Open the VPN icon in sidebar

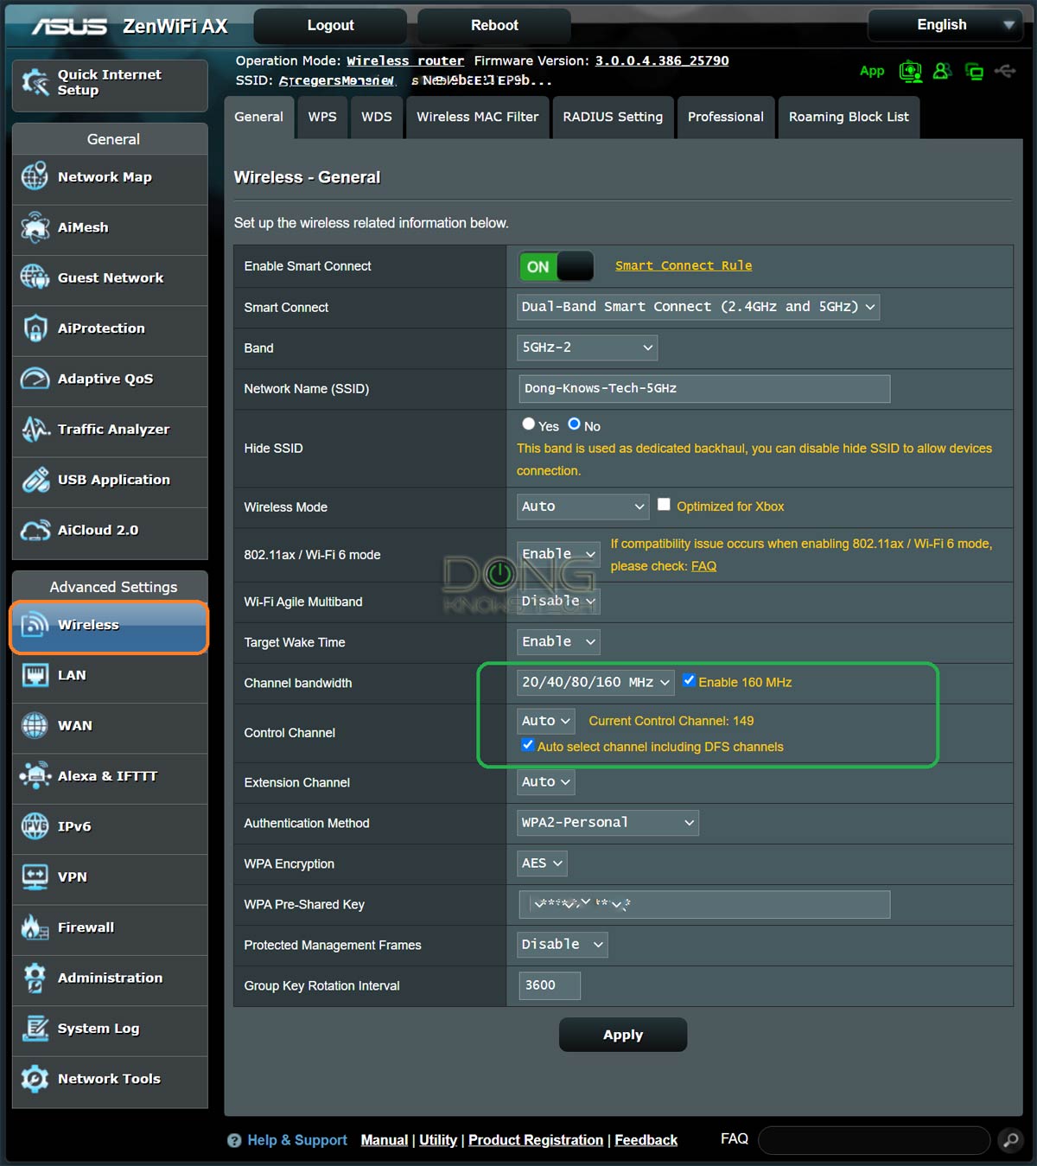click(x=35, y=876)
